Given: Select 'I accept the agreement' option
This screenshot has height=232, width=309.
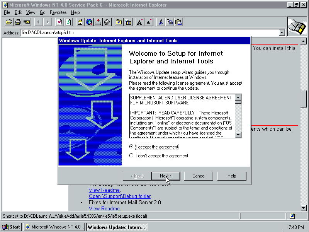Looking at the screenshot, I should (x=132, y=147).
